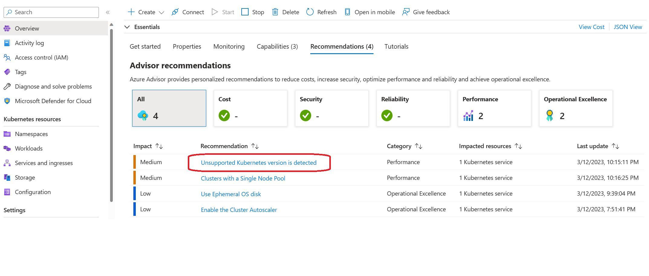Switch to the Properties tab
The image size is (649, 276).
(187, 47)
